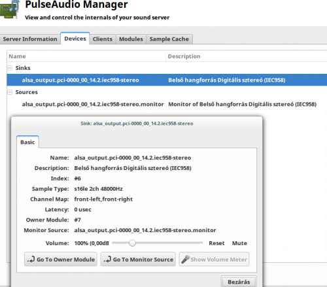Switch to the Devices tab
This screenshot has width=327, height=287.
click(x=75, y=39)
